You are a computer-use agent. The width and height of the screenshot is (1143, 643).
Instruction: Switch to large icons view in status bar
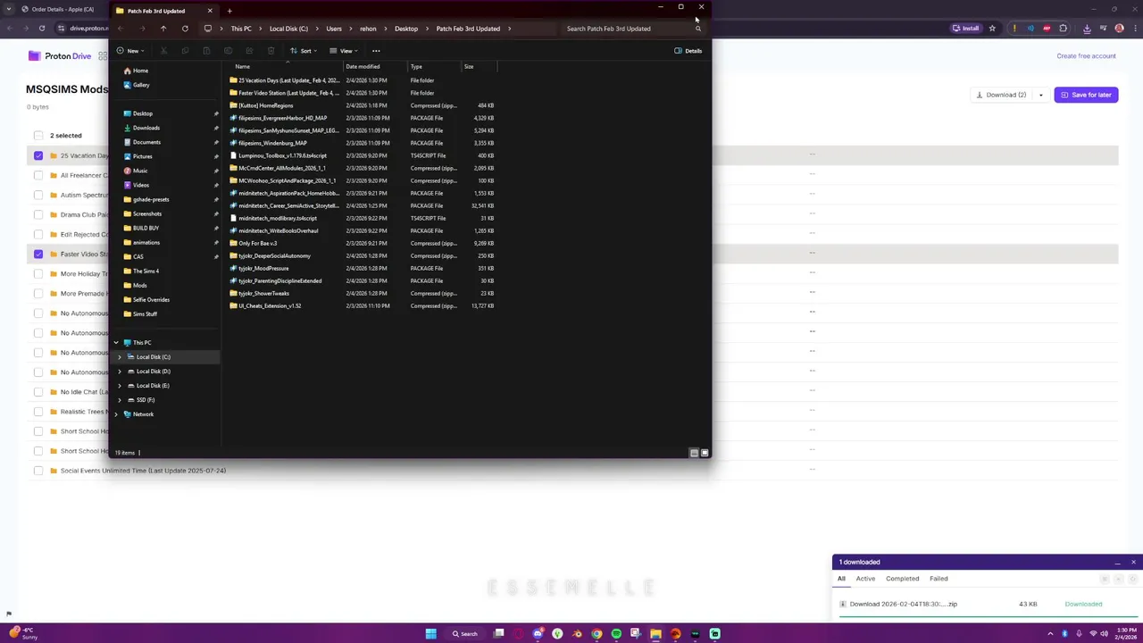(705, 453)
